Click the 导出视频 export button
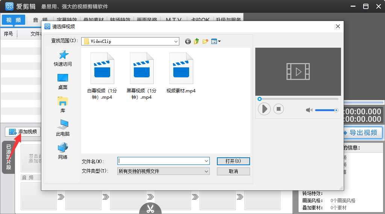Viewport: 385px width, 214px height. [x=363, y=133]
